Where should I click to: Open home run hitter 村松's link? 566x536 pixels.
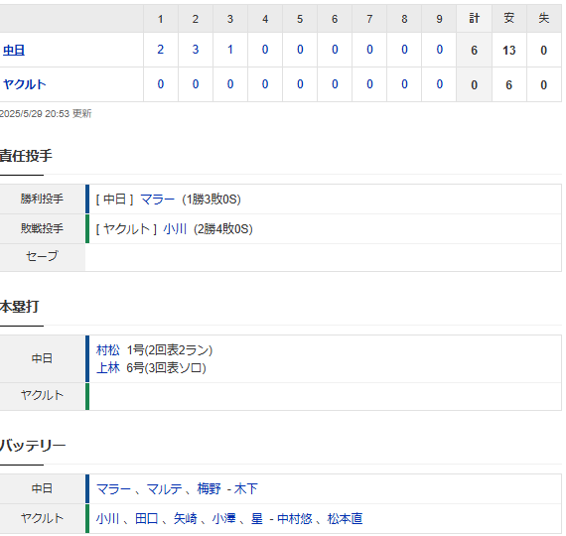coord(108,350)
